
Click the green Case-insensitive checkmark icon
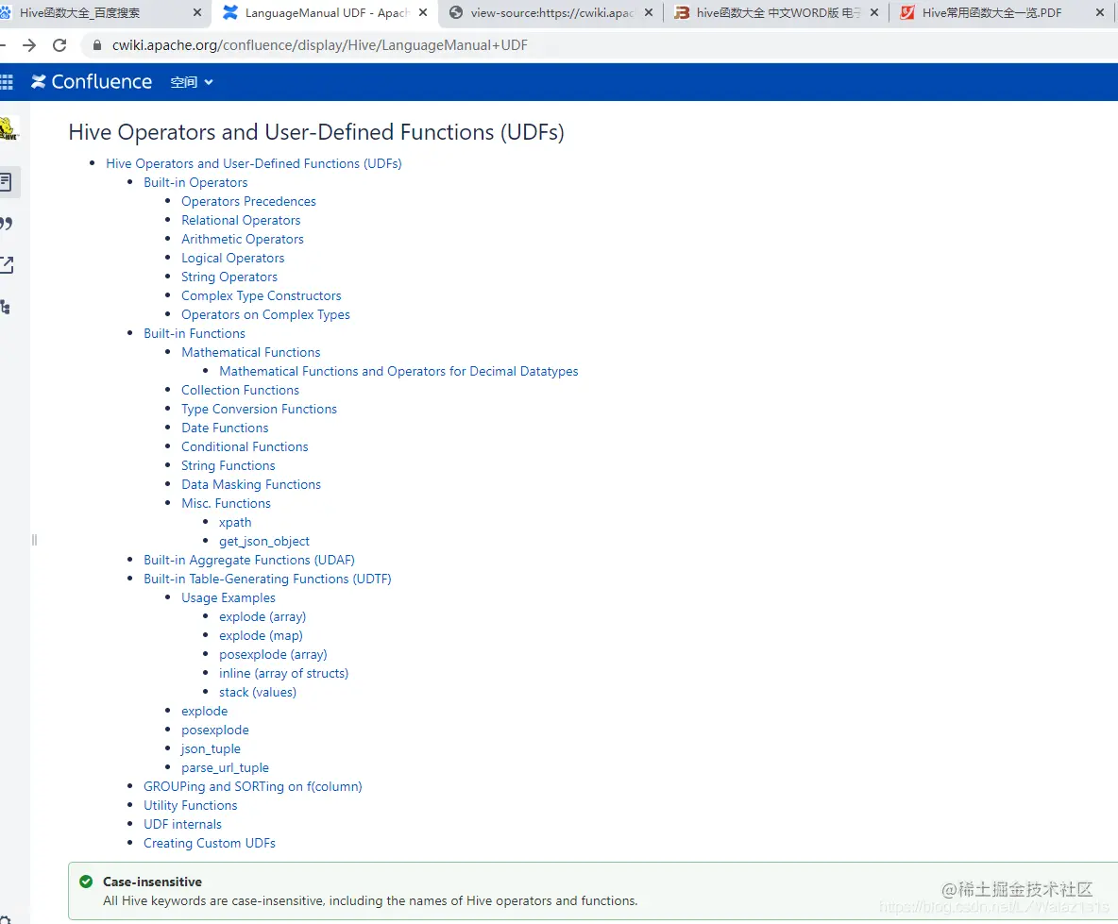[x=86, y=882]
